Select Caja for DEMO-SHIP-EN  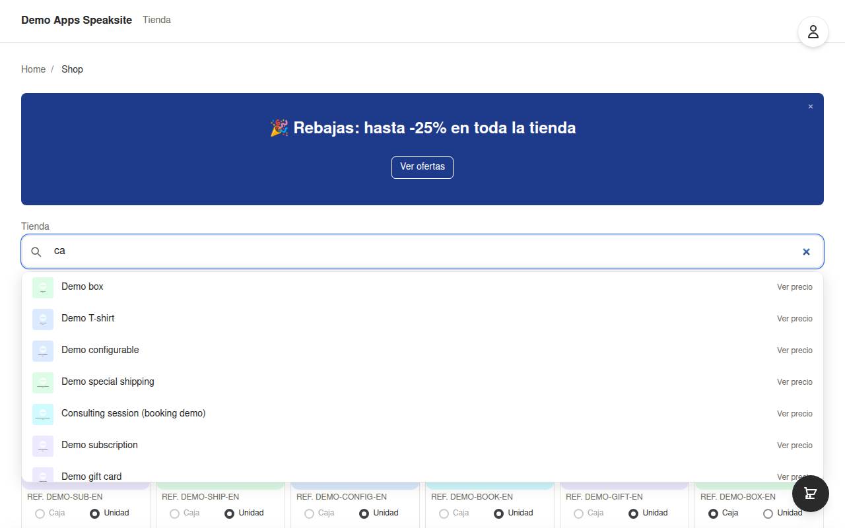175,513
